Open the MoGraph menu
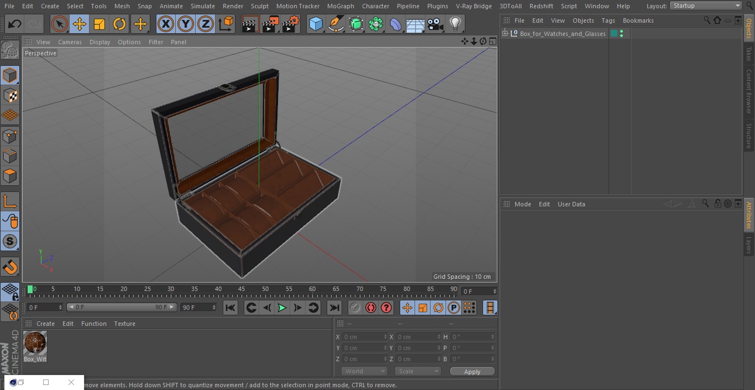The image size is (755, 390). click(340, 6)
